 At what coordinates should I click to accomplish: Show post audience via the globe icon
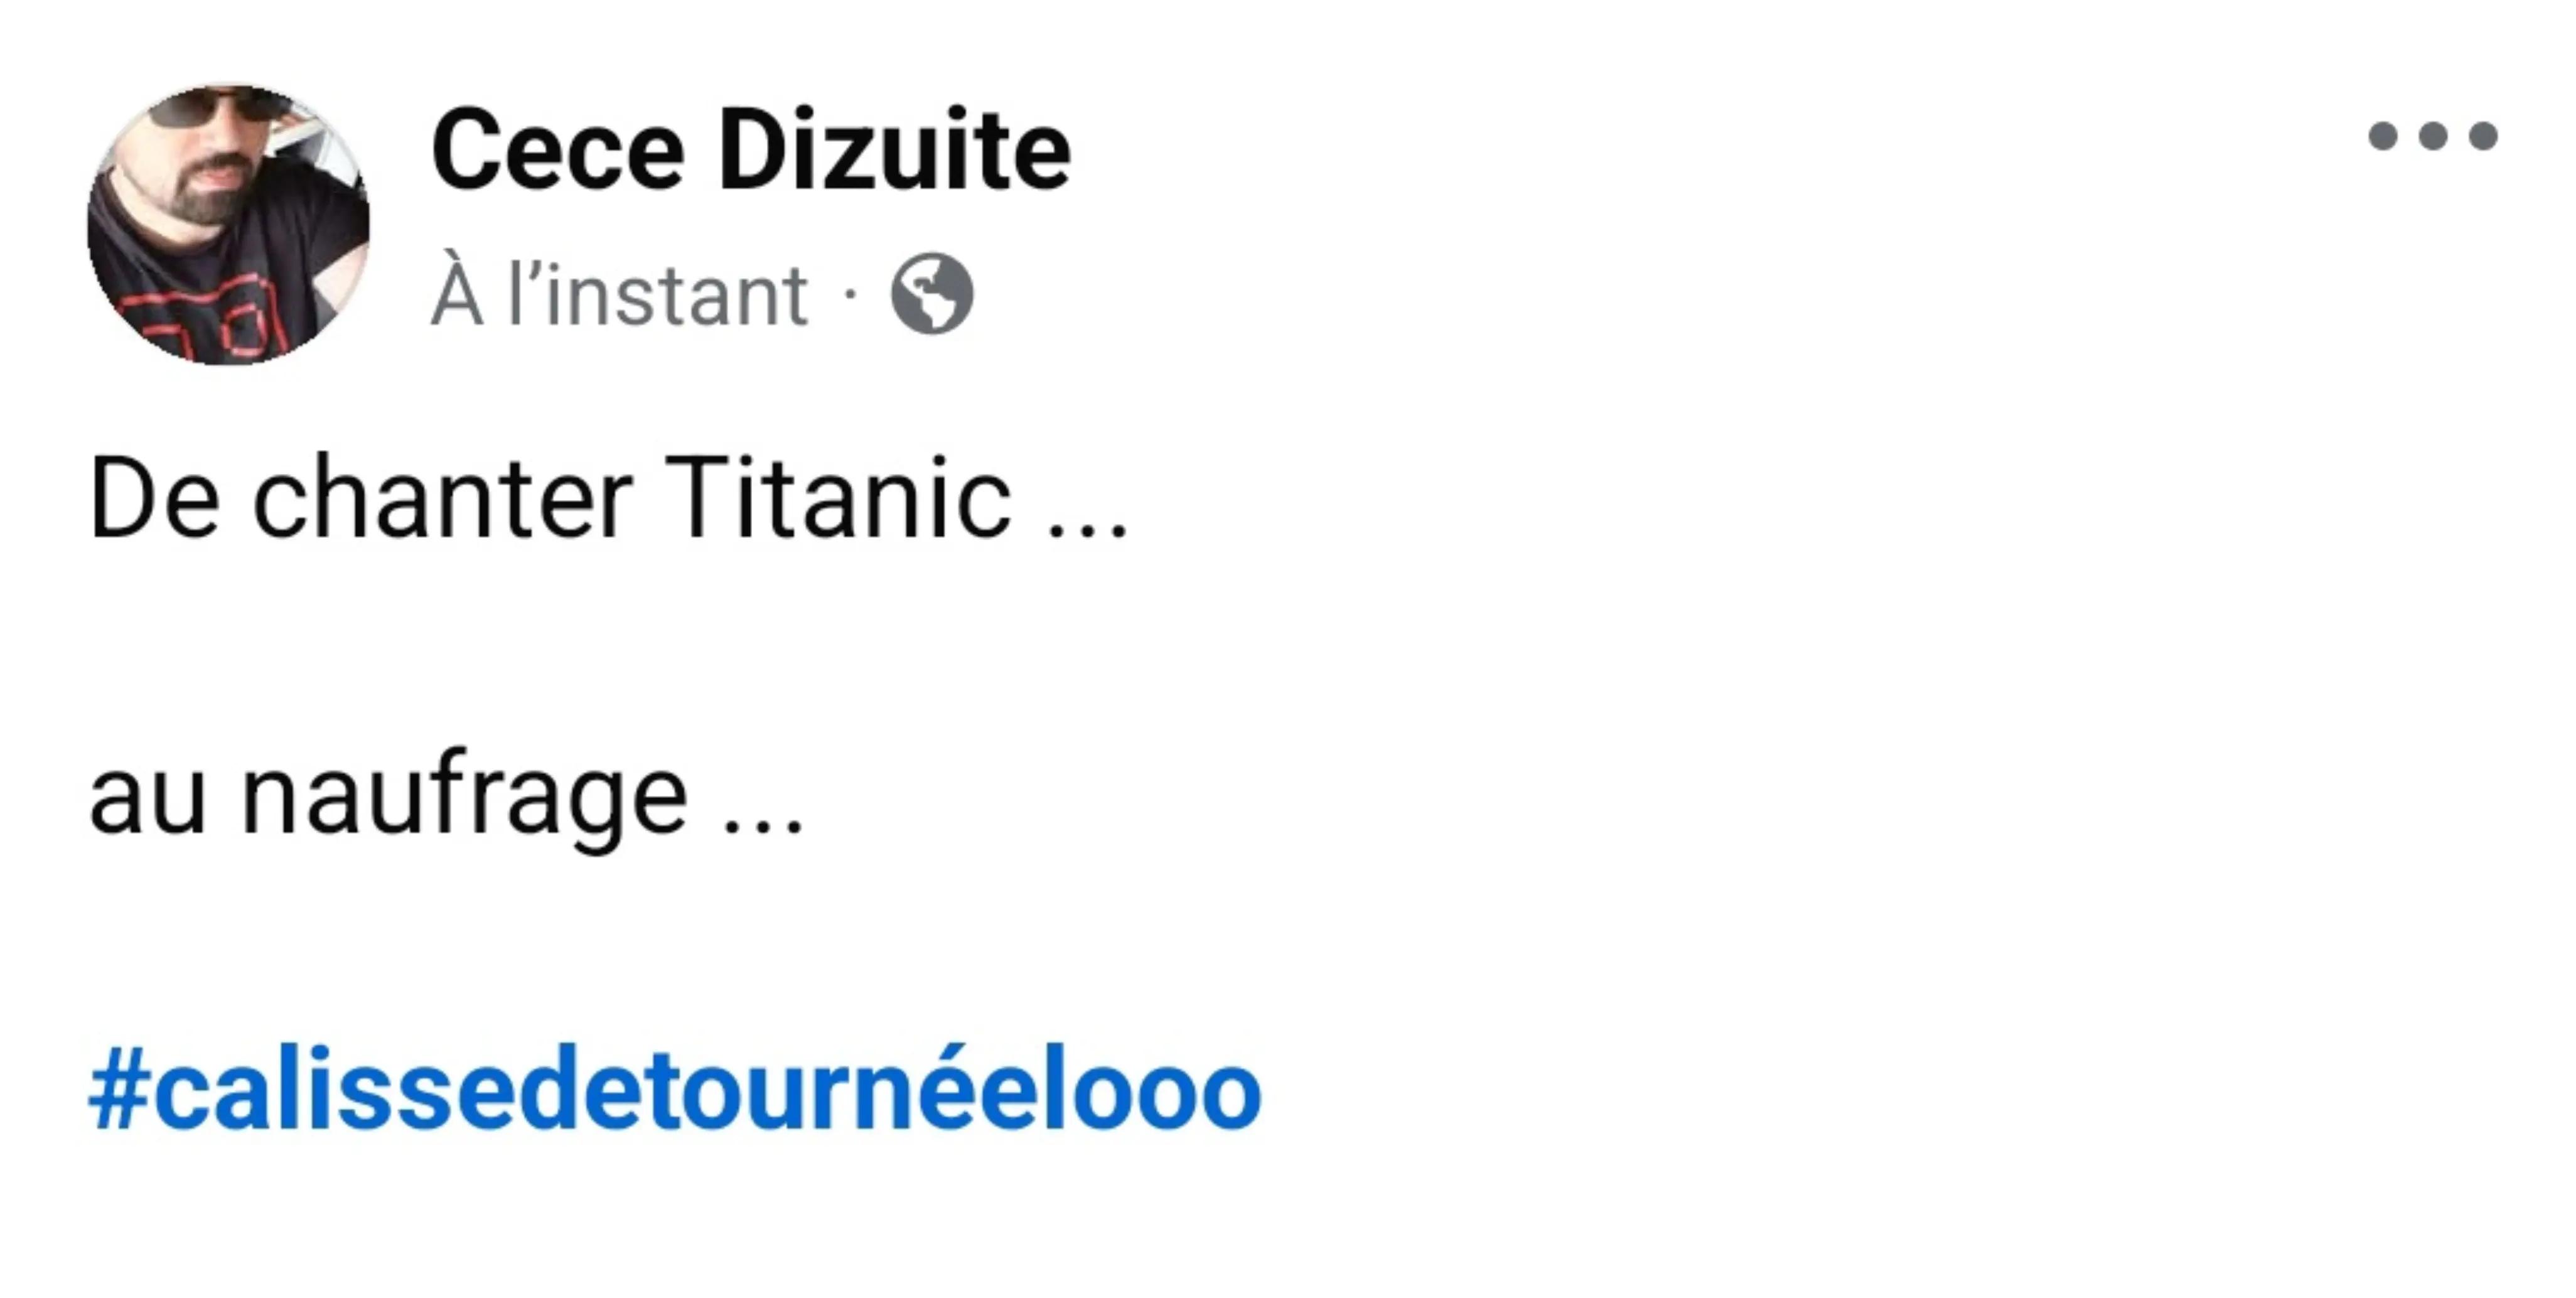[932, 293]
